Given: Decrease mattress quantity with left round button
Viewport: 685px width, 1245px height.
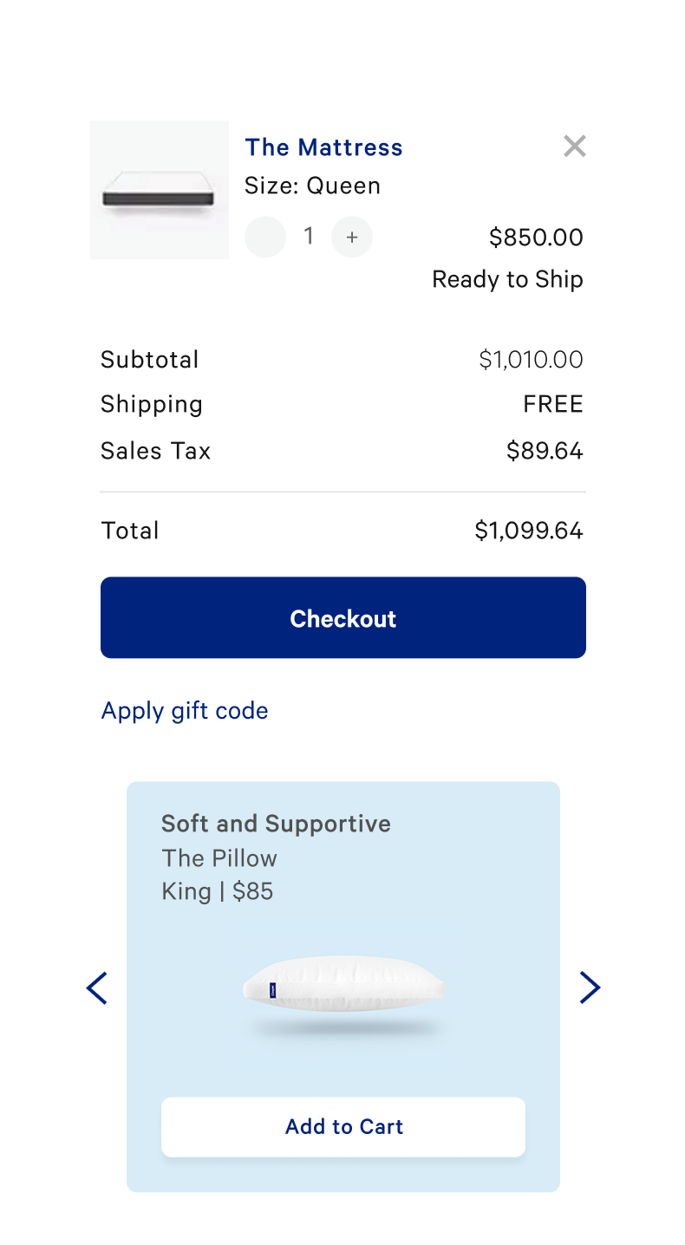Looking at the screenshot, I should tap(265, 237).
